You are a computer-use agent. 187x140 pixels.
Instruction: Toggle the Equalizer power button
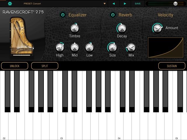63,15
